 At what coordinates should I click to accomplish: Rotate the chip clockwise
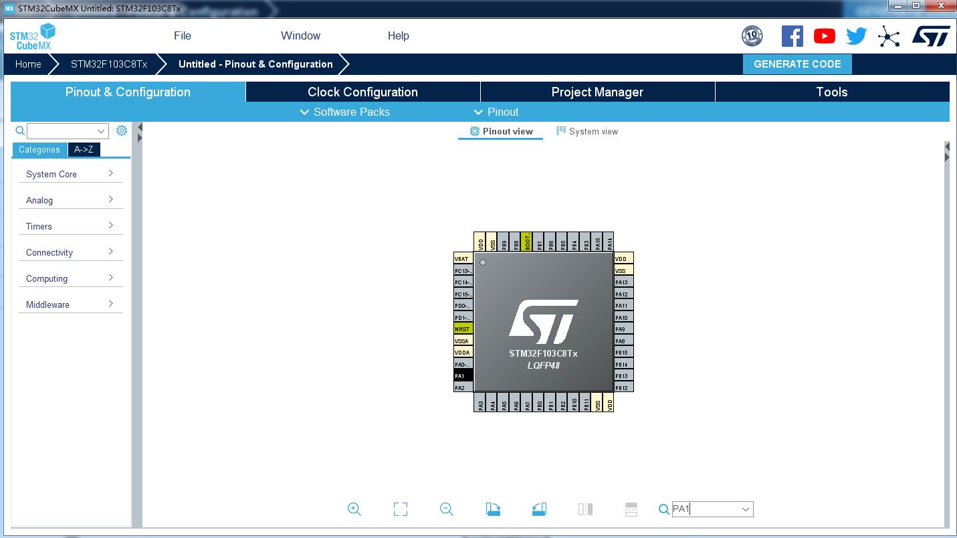point(493,509)
